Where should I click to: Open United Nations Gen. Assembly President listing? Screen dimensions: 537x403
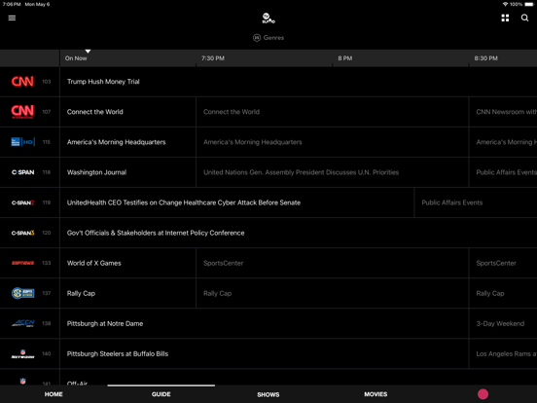pyautogui.click(x=332, y=172)
